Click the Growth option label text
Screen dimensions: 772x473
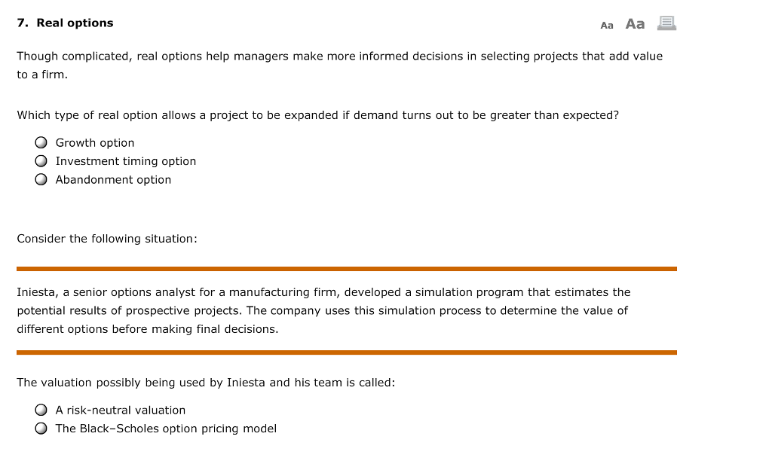click(94, 142)
